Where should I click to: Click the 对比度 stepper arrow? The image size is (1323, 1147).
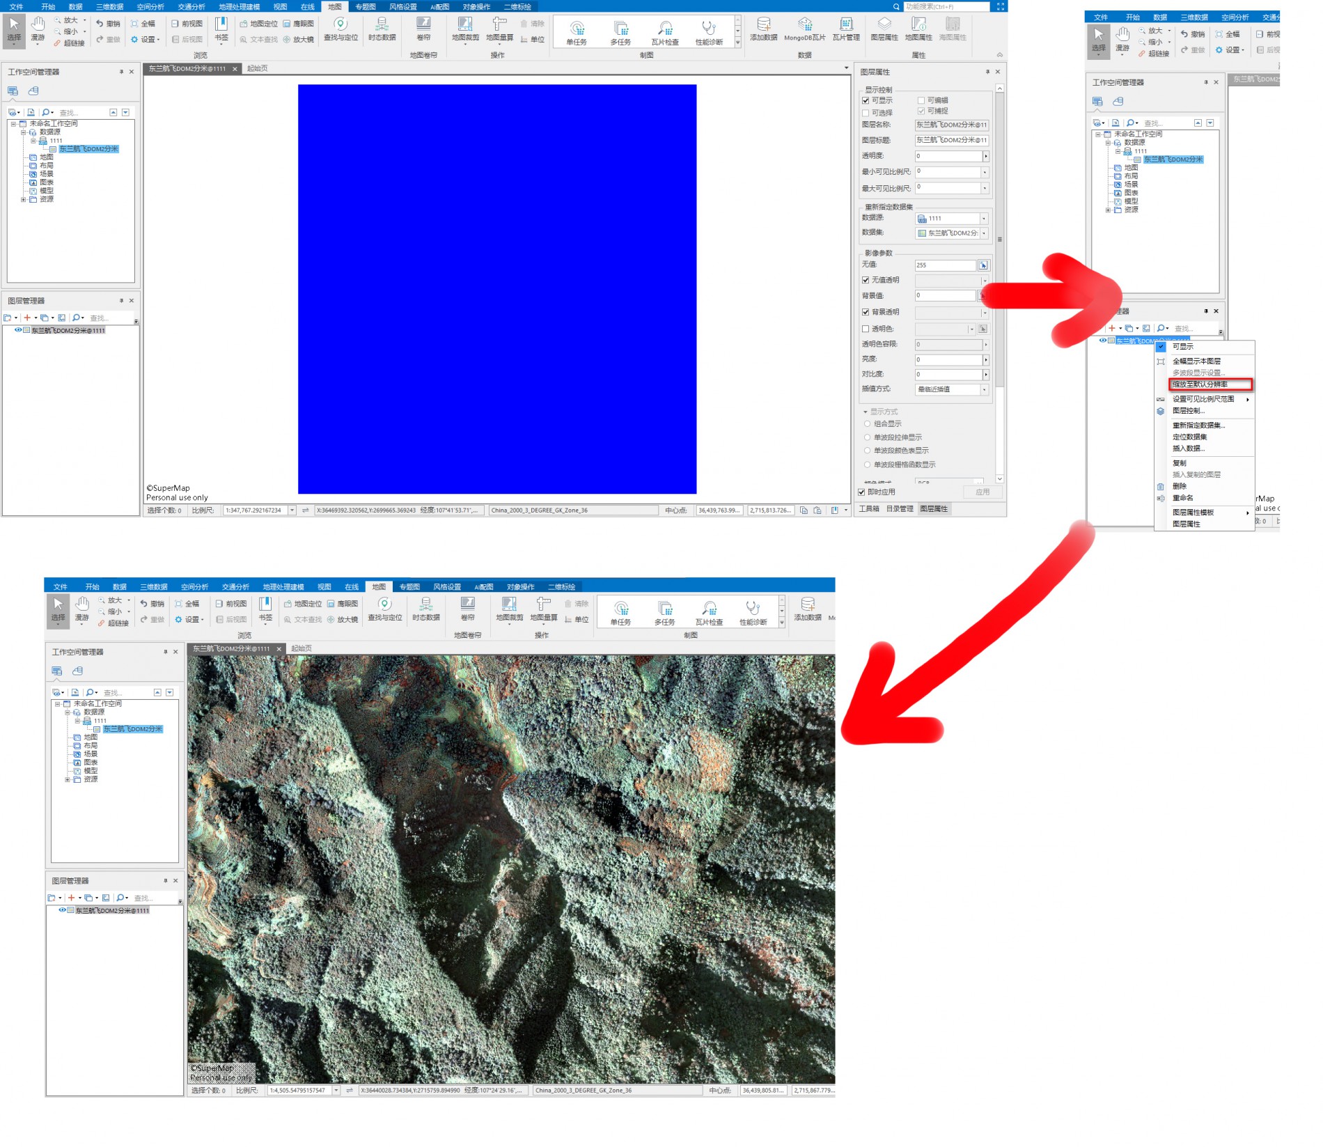point(985,375)
